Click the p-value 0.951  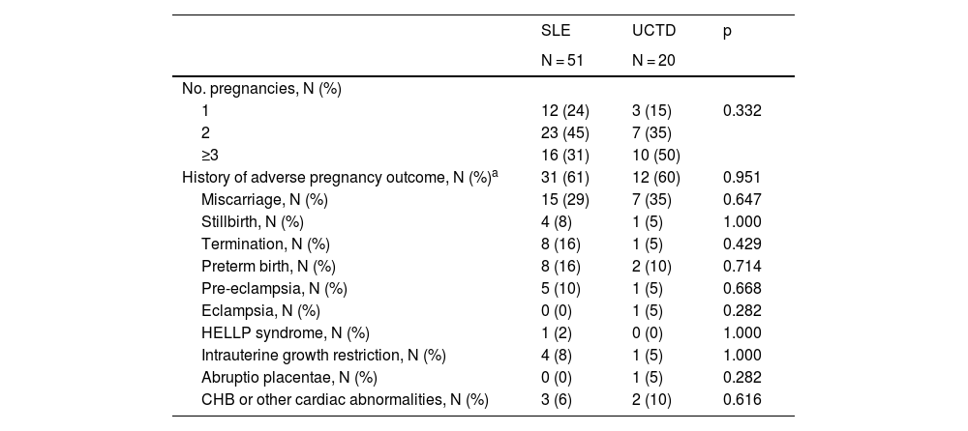point(742,177)
